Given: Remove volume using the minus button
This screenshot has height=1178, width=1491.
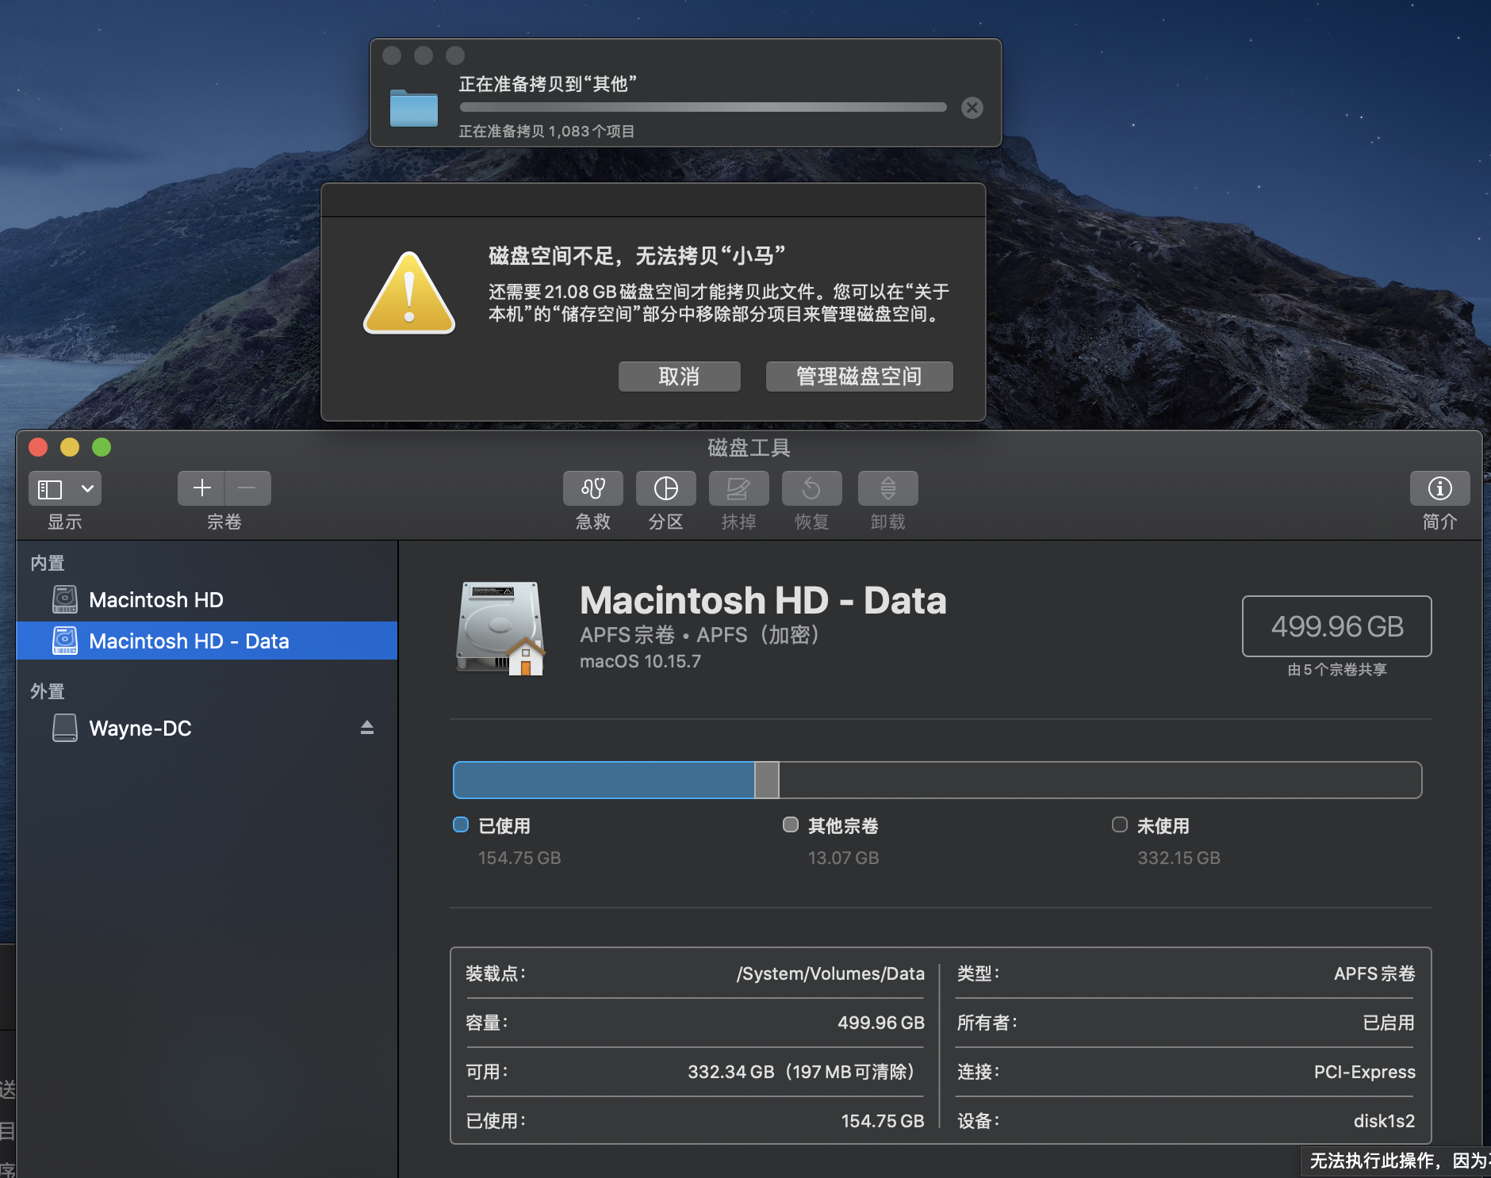Looking at the screenshot, I should [x=247, y=488].
